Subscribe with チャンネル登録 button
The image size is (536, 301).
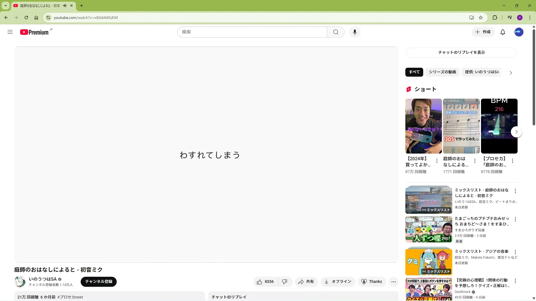(99, 282)
